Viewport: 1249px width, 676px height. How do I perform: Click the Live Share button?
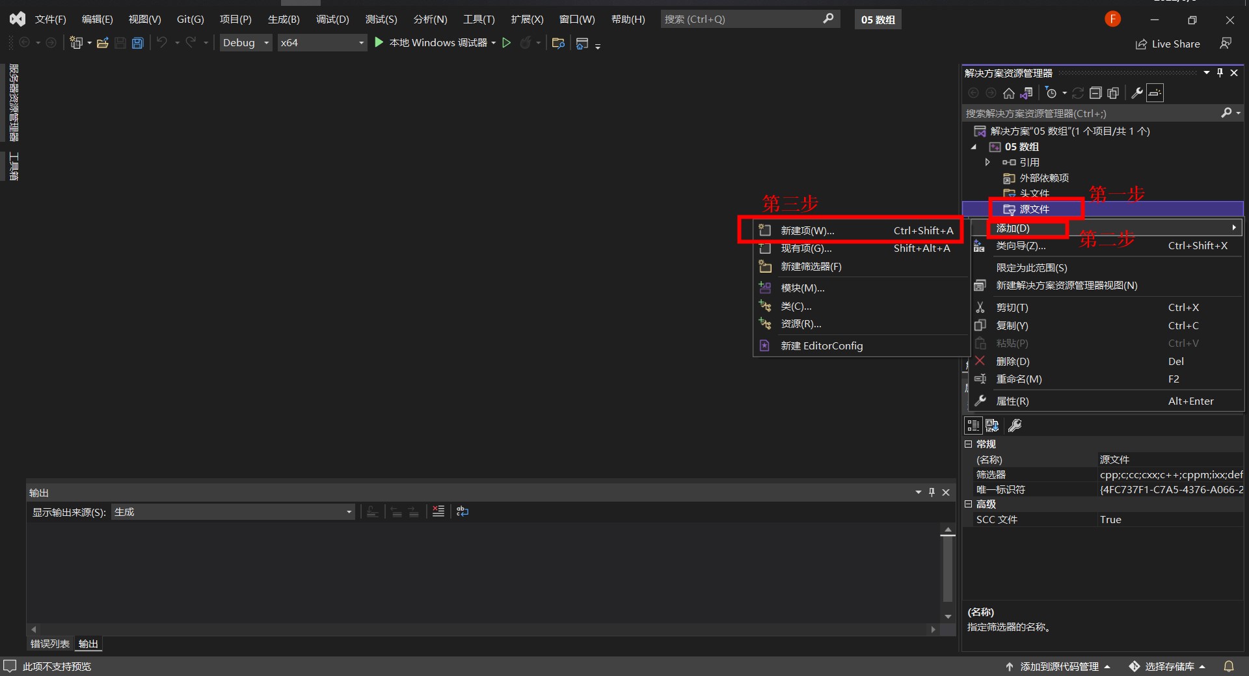tap(1168, 44)
